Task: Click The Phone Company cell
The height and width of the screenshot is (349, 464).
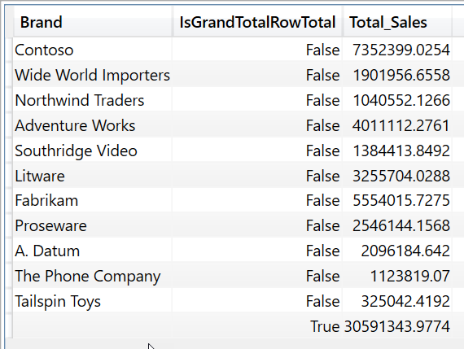Action: 92,276
